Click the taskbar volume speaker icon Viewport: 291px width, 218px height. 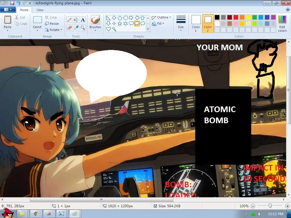tap(260, 214)
